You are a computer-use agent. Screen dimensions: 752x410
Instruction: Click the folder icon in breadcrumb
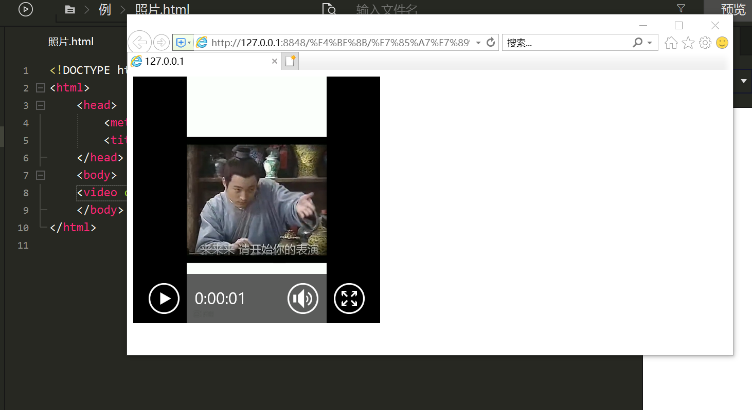69,10
